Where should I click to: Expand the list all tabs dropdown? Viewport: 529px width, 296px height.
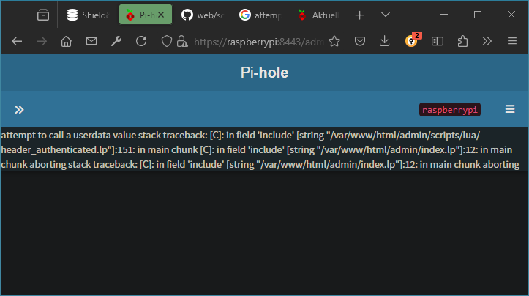tap(386, 15)
